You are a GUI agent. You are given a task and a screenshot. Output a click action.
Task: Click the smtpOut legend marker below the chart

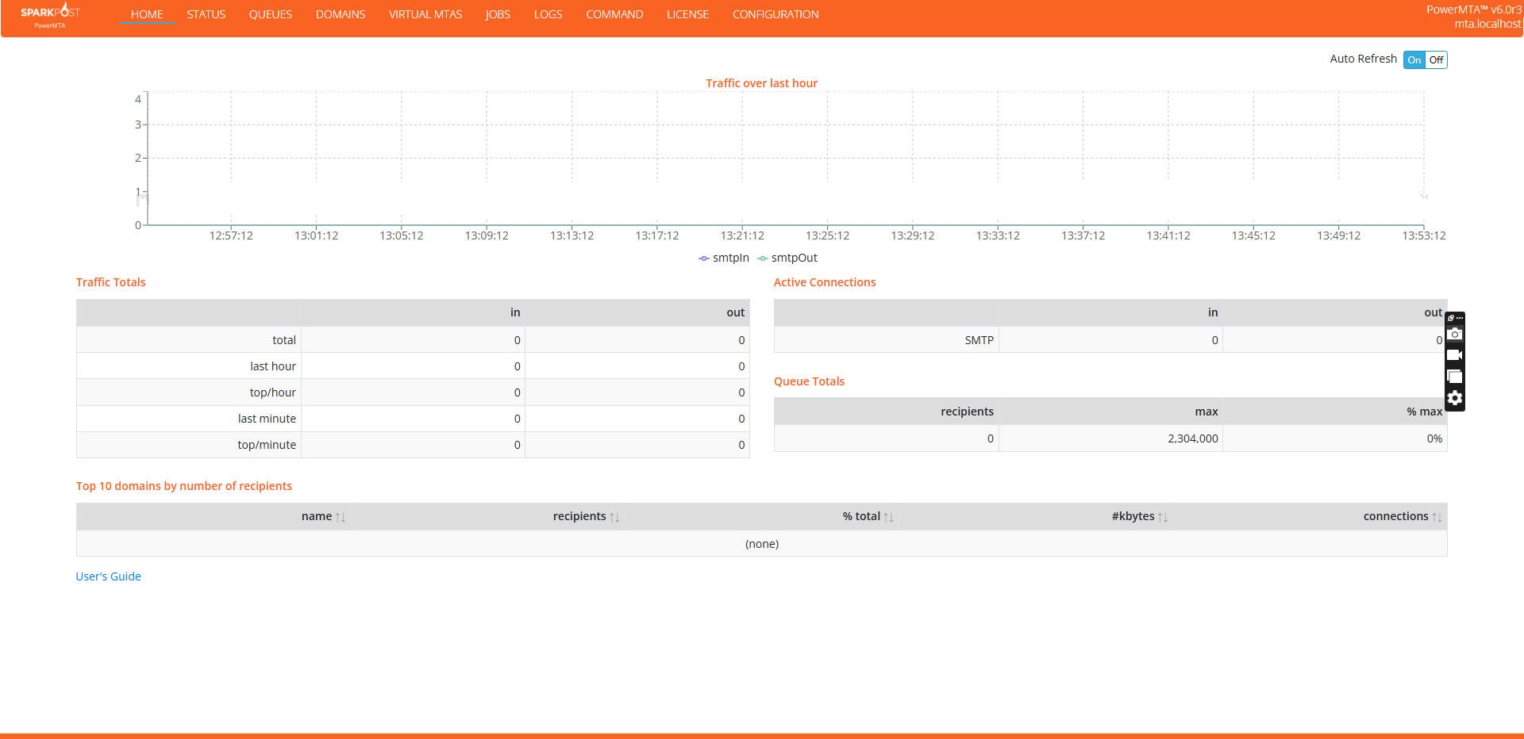[x=762, y=258]
